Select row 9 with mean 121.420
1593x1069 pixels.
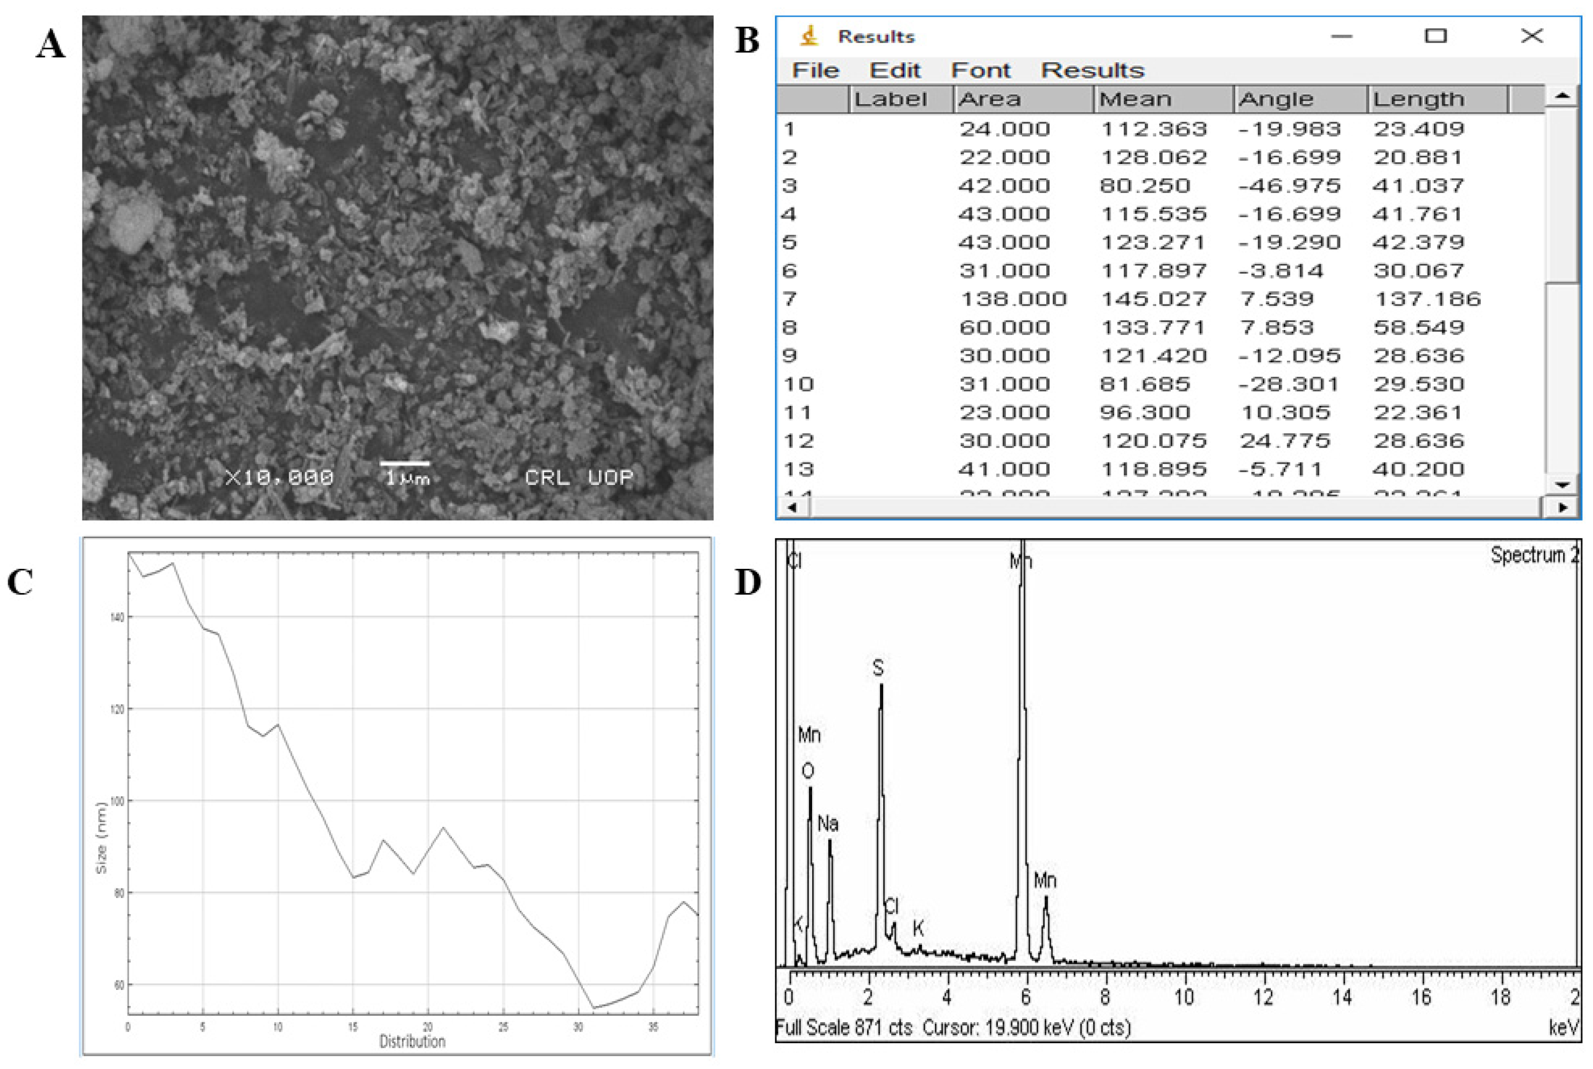pos(1161,355)
